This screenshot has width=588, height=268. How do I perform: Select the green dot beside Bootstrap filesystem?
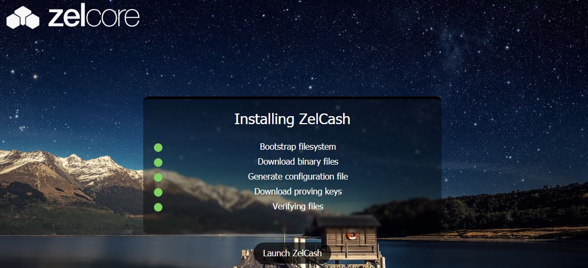pyautogui.click(x=158, y=148)
